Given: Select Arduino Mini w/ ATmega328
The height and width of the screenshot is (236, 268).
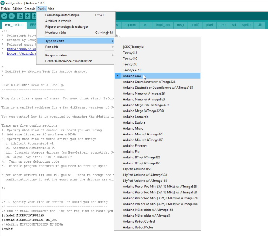Looking at the screenshot, I should 157,134.
